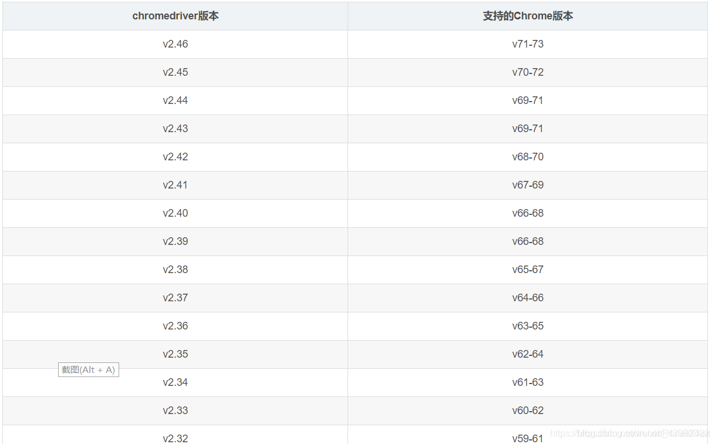Click chromedriver version v2.38

[176, 270]
